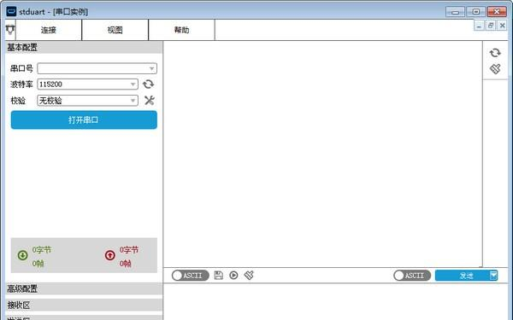Image resolution: width=513 pixels, height=320 pixels.
Task: Minimize the stduart main window
Action: 455,12
